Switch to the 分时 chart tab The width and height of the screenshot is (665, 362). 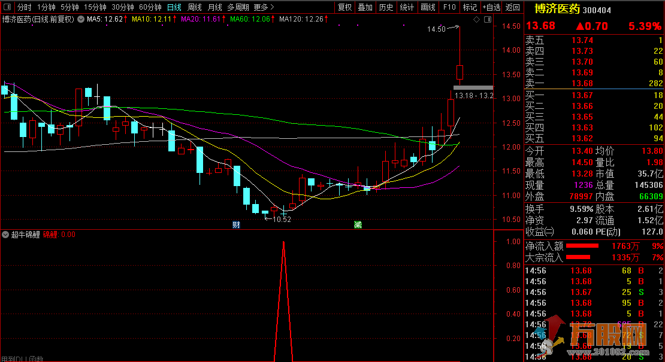tap(24, 7)
